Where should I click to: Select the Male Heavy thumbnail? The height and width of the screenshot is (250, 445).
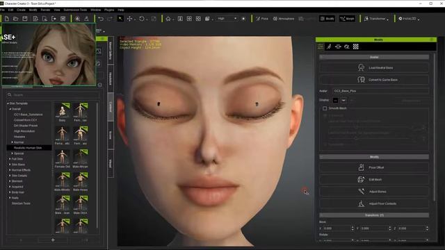81,182
